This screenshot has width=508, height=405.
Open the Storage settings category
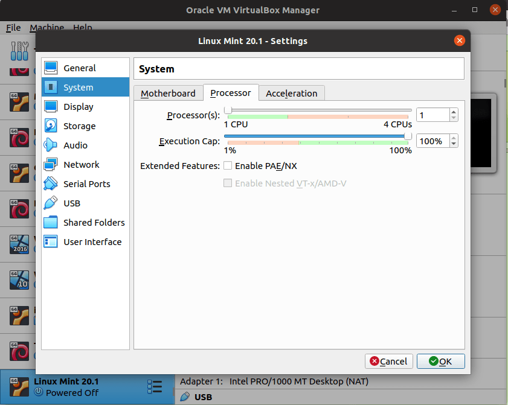79,126
